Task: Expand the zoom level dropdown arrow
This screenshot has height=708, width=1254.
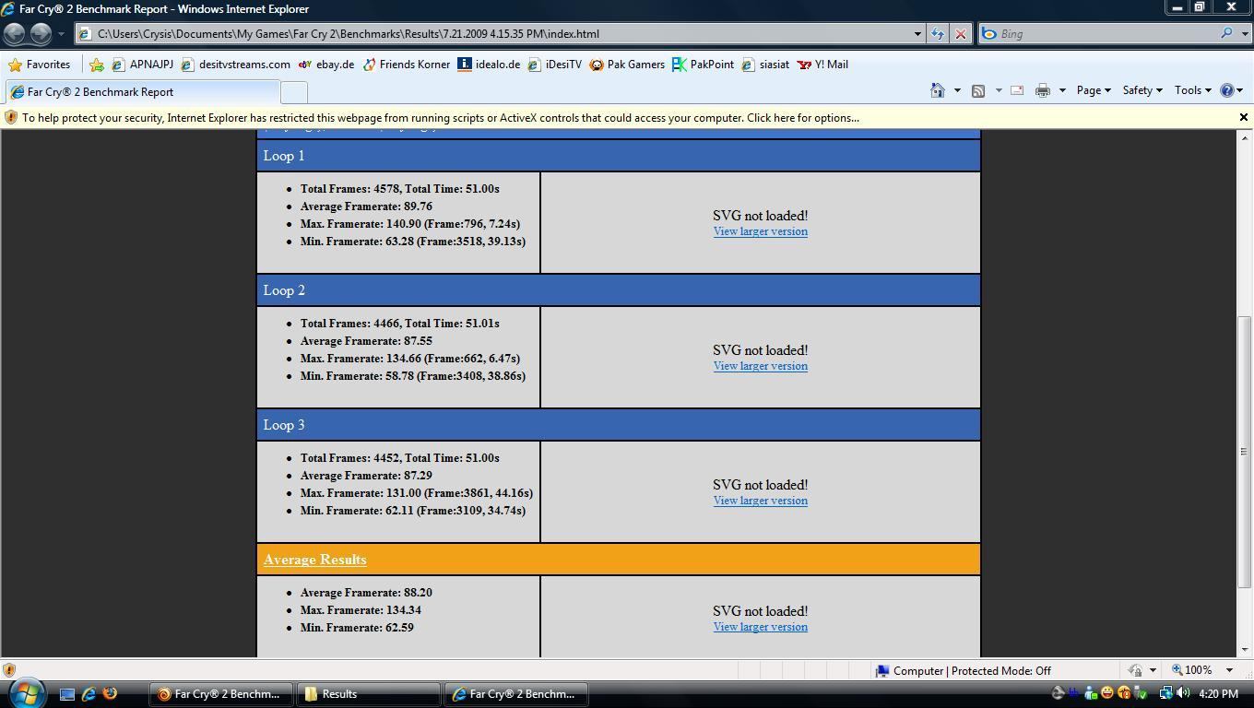Action: pyautogui.click(x=1229, y=671)
